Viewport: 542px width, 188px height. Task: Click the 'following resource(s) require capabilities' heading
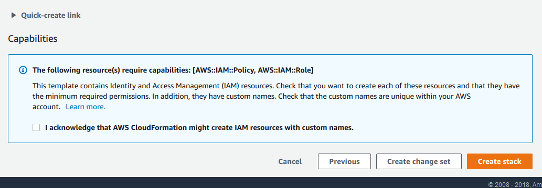pyautogui.click(x=173, y=70)
